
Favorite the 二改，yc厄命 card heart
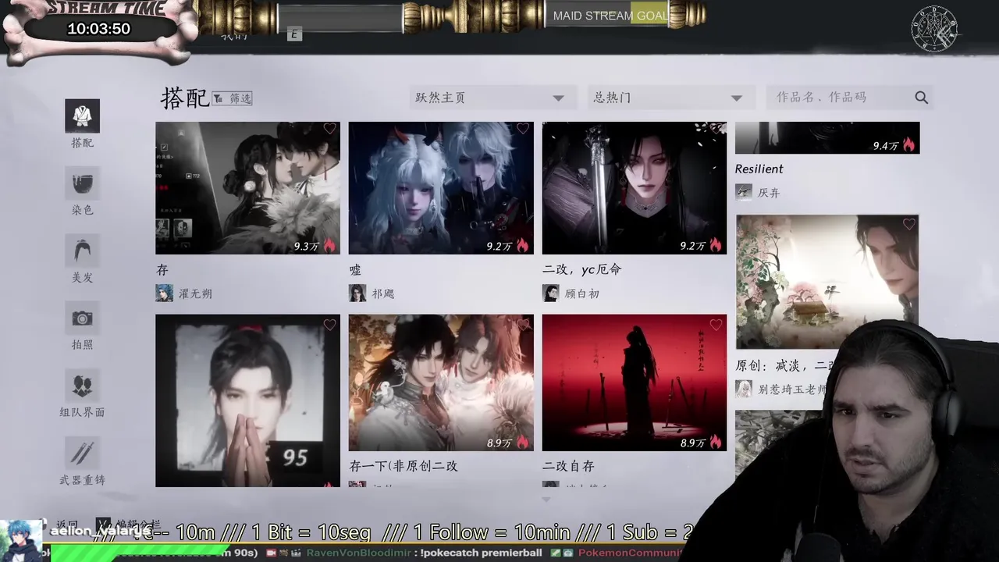click(716, 129)
